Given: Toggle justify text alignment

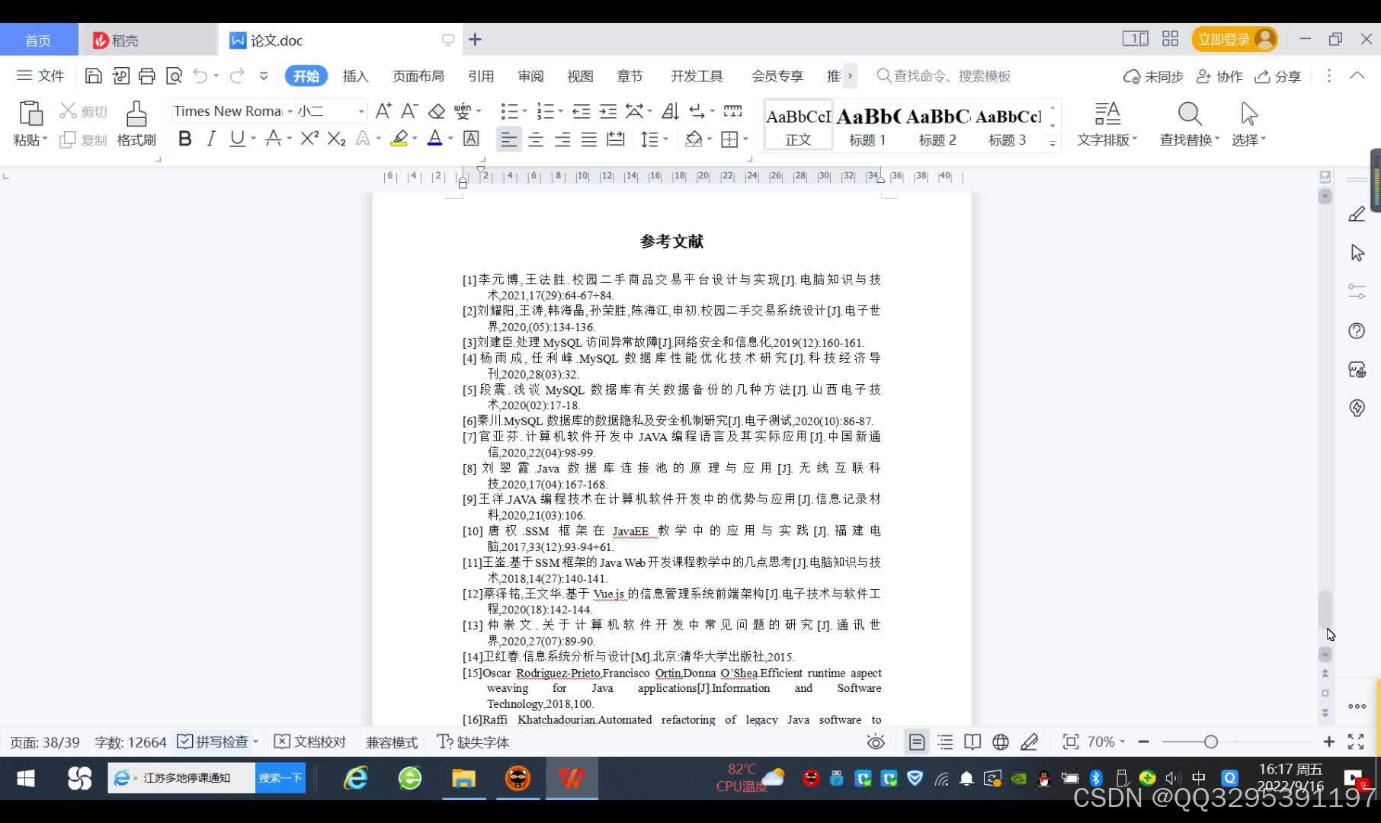Looking at the screenshot, I should [x=589, y=139].
